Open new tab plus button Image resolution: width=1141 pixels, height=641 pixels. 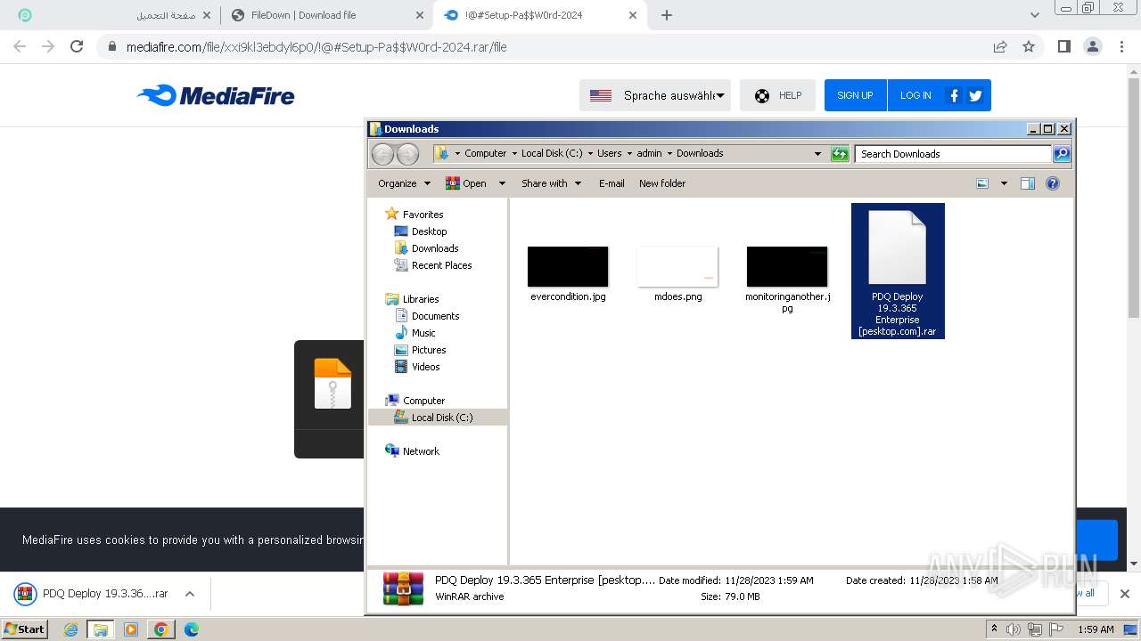667,15
